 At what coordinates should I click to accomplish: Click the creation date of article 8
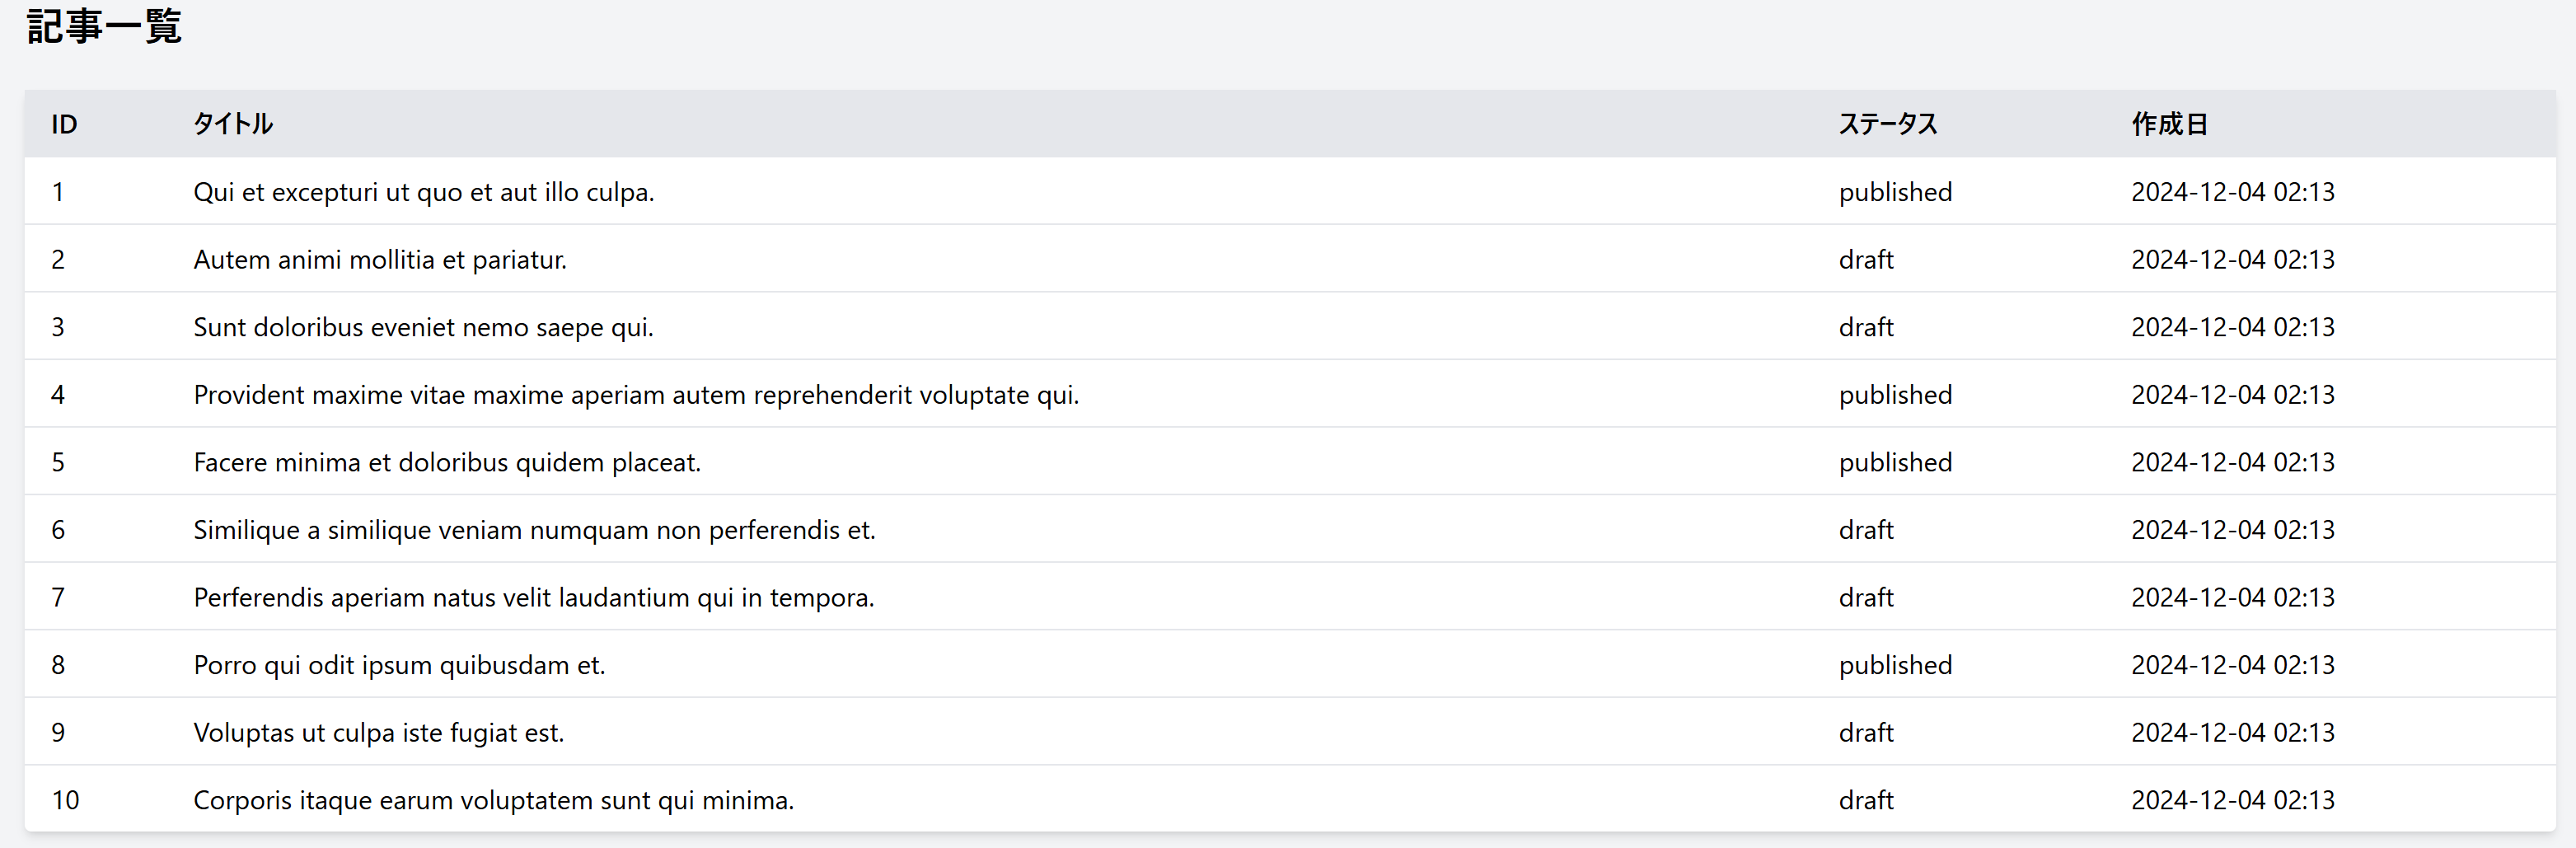coord(2232,665)
